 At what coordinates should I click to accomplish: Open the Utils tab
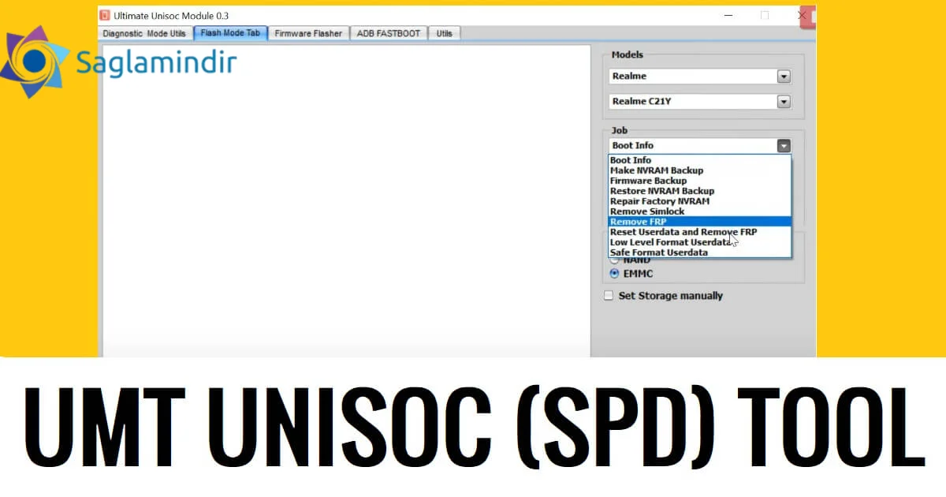pyautogui.click(x=445, y=33)
